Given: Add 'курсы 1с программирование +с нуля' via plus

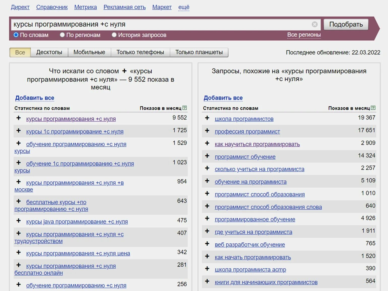Looking at the screenshot, I should click(19, 131).
